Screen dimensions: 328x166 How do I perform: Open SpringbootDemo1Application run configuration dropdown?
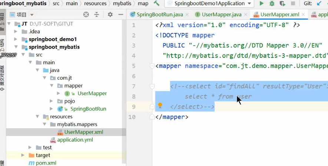click(209, 3)
